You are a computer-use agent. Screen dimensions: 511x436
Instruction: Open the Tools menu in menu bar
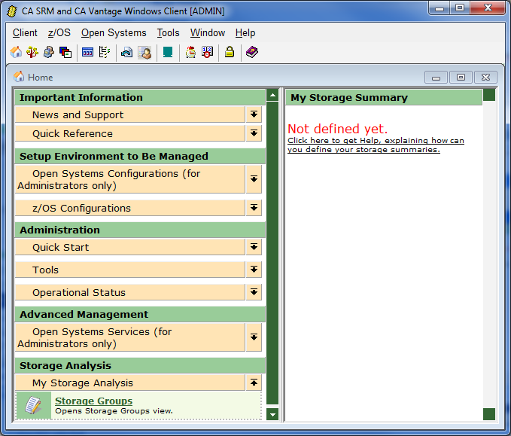point(168,33)
